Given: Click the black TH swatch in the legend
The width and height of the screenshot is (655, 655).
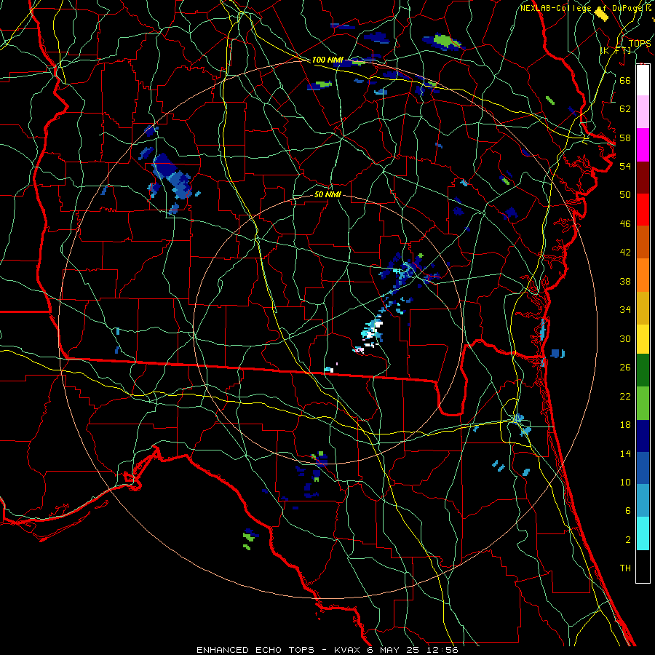Looking at the screenshot, I should [x=643, y=566].
